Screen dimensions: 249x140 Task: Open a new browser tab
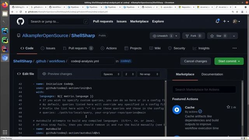(x=235, y=7)
